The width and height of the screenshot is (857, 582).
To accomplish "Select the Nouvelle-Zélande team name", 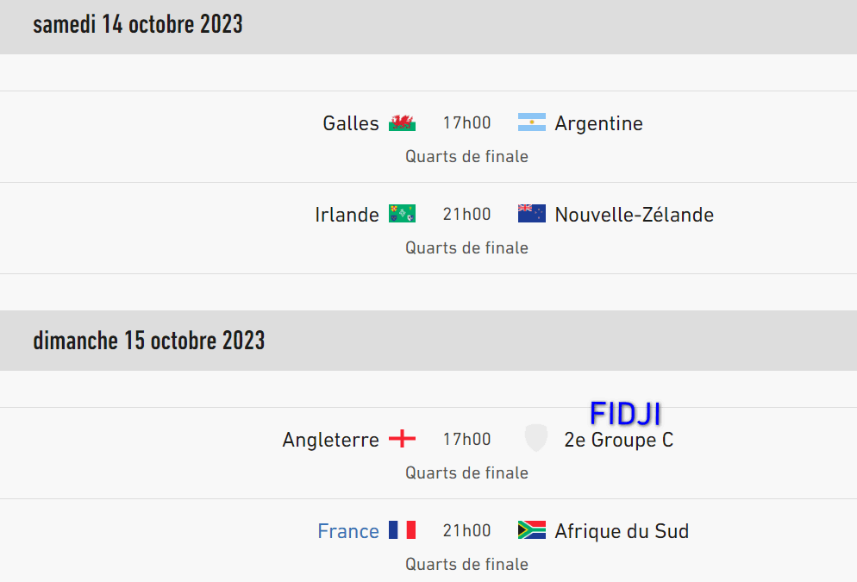I will (634, 215).
